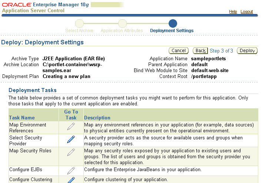This screenshot has width=262, height=183.
Task: Select the Application Attributes step label
Action: (122, 31)
